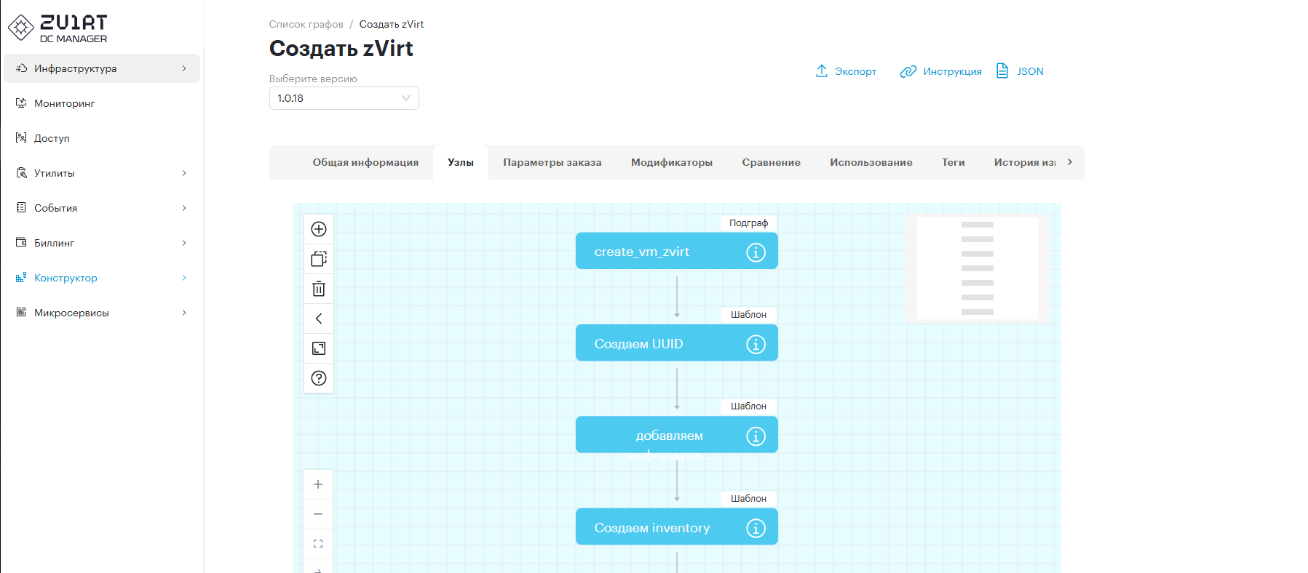Open the Модификаторы tab
The image size is (1308, 573).
[x=671, y=162]
